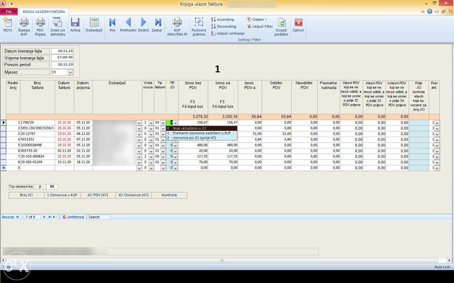Click Odbitni PDV value 51,00
The height and width of the screenshot is (283, 454).
pos(276,134)
